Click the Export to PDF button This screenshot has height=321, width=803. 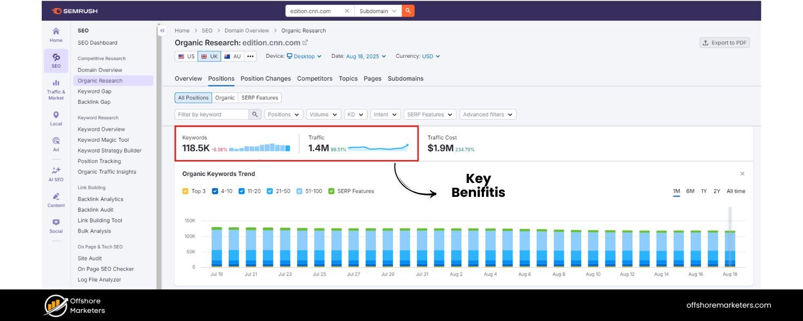click(x=724, y=42)
